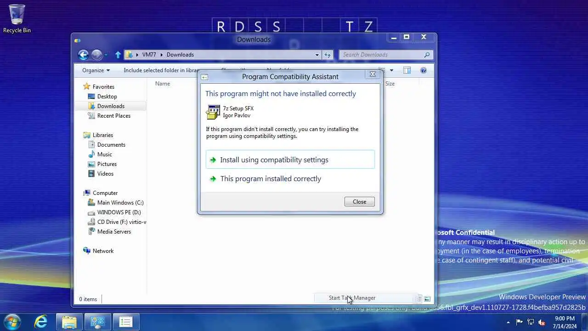This screenshot has height=331, width=588.
Task: Click the network icon in the system tray
Action: point(531,322)
